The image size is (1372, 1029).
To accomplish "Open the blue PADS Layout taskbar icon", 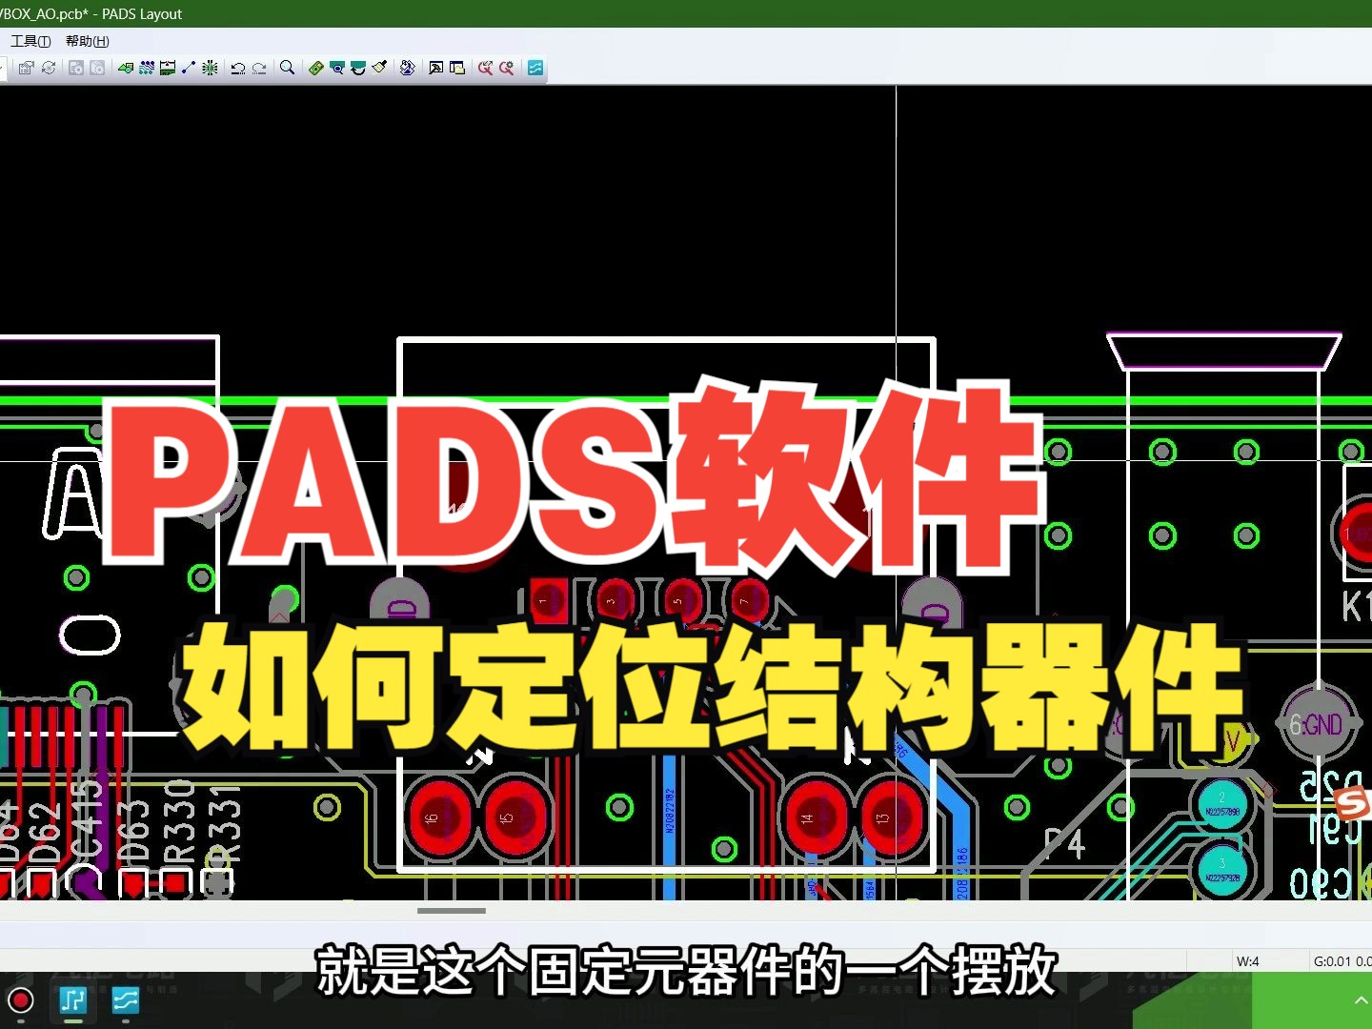I will [73, 1000].
